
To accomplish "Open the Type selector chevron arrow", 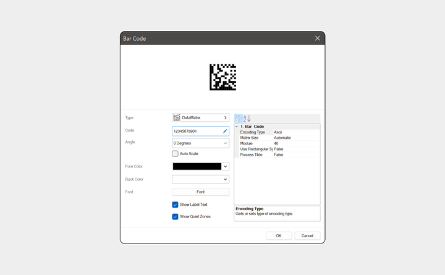I will pyautogui.click(x=226, y=117).
